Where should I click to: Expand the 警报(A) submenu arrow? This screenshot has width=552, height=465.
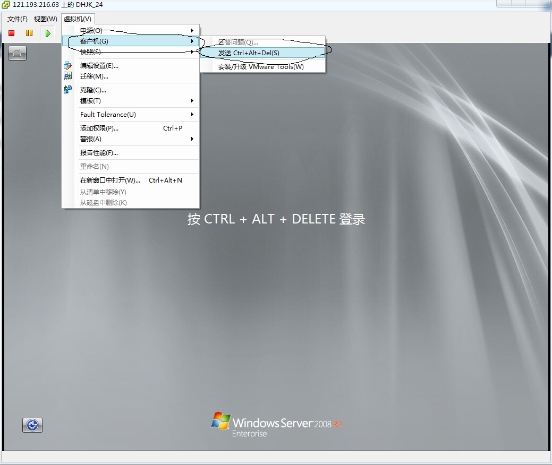click(192, 139)
